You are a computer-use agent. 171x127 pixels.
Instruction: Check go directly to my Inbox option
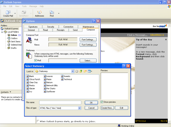(x=38, y=121)
